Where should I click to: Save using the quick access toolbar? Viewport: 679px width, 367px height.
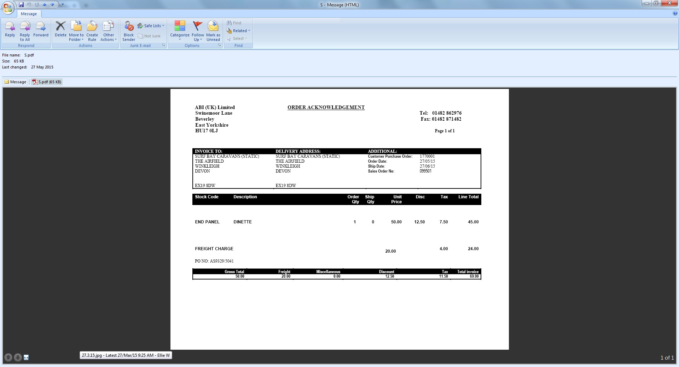(x=21, y=5)
